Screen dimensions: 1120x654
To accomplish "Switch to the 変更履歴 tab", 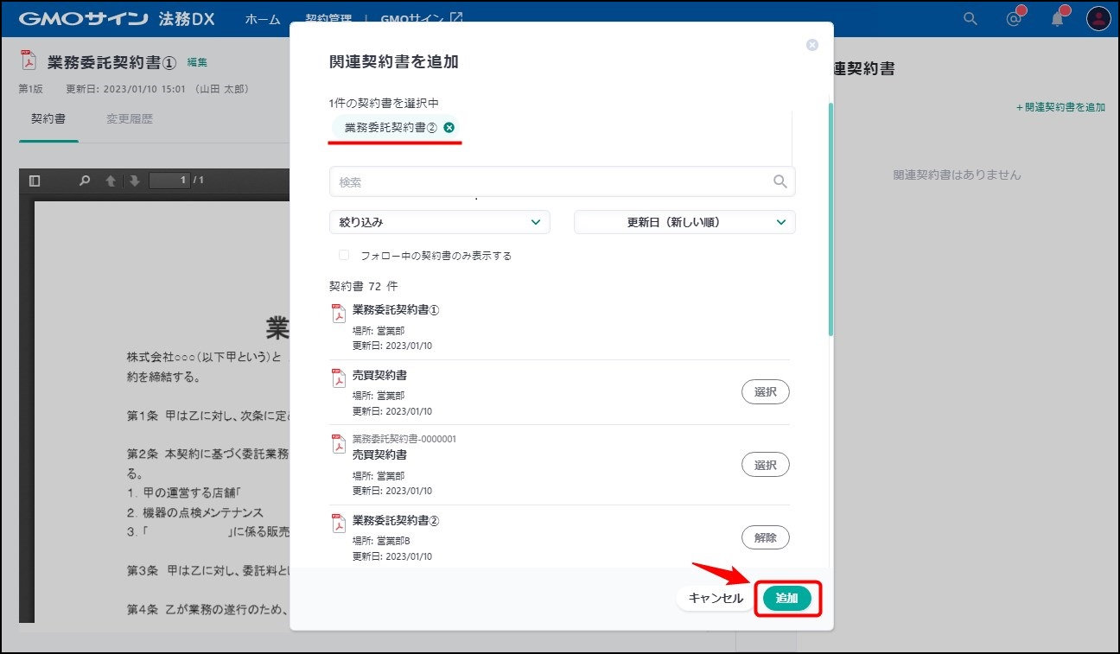I will click(x=130, y=119).
